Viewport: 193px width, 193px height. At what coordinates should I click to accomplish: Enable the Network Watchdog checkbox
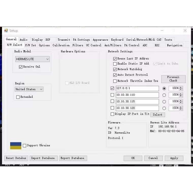click(x=115, y=69)
